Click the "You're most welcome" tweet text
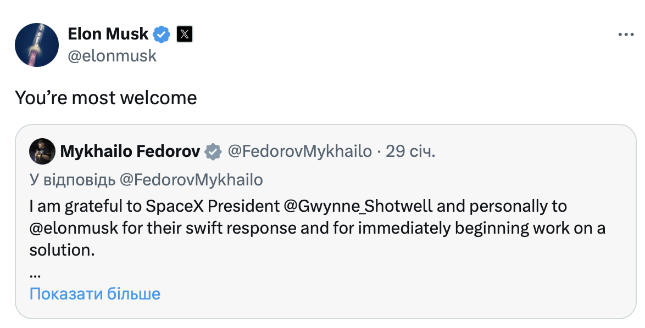Screen dimensions: 645x328 tap(105, 98)
